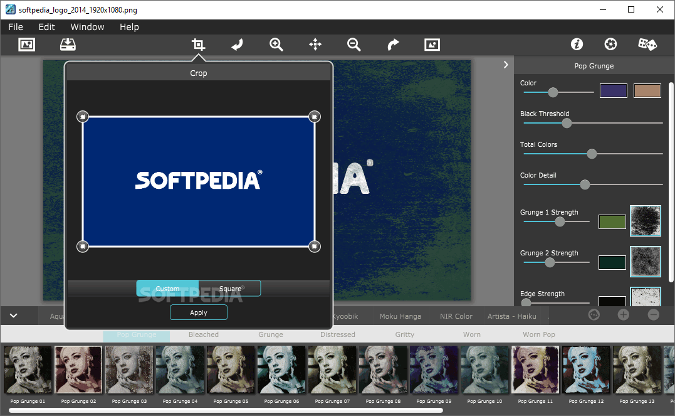Screen dimensions: 675x416
Task: Choose the Grunge 2 texture thumbnail
Action: [x=646, y=261]
